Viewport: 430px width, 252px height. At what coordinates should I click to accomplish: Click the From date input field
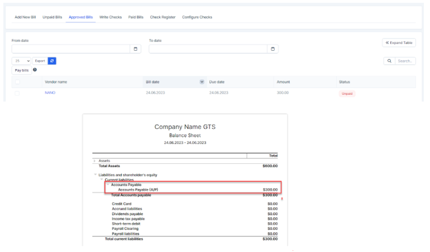pyautogui.click(x=71, y=49)
